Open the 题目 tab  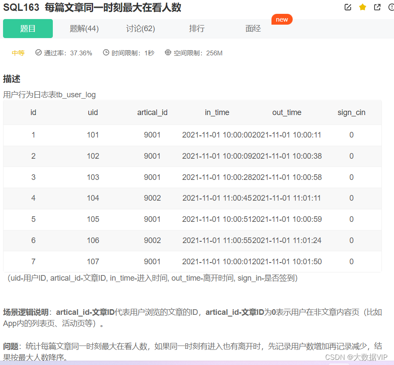[28, 29]
